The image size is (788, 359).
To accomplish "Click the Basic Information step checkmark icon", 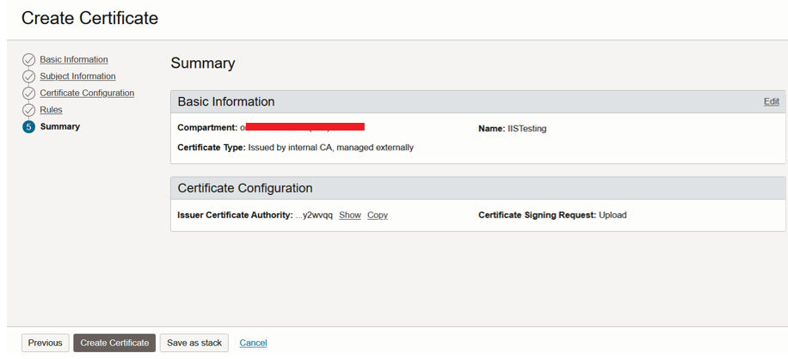I will 29,60.
